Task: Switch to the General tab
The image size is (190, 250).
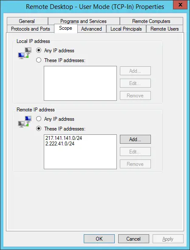Action: tap(27, 21)
